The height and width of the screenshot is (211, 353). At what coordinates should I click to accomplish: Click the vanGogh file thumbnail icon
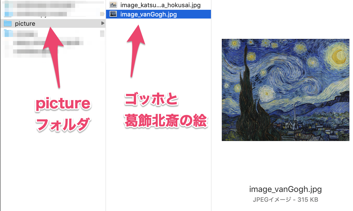pyautogui.click(x=113, y=14)
